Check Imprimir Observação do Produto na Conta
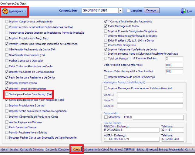The image size is (195, 155). 7,116
